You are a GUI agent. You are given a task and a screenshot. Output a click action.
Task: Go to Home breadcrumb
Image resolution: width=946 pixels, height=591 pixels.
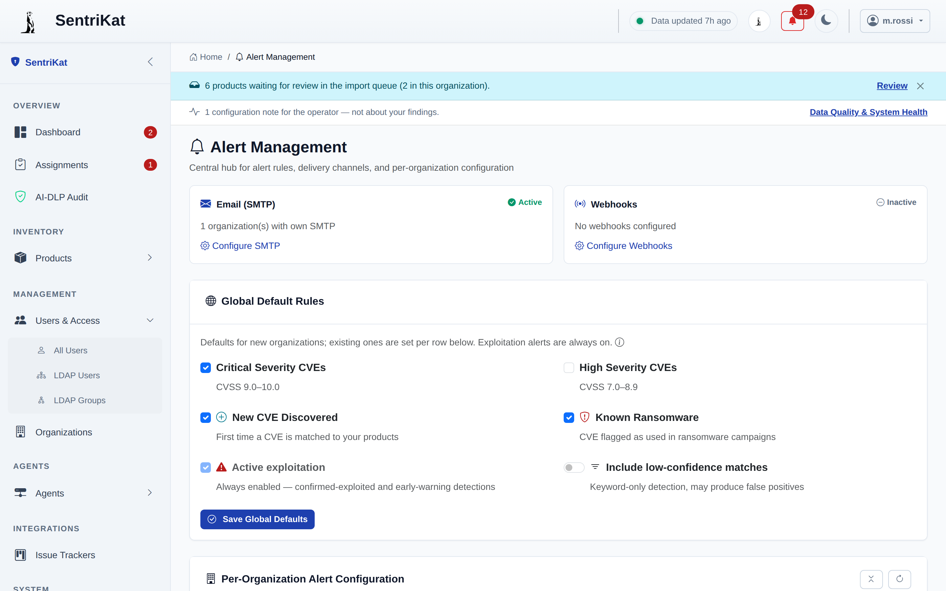click(206, 57)
